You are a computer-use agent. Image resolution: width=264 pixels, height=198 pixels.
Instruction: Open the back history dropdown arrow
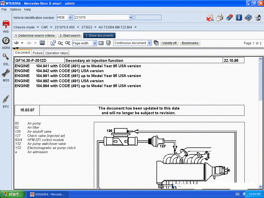(22, 43)
